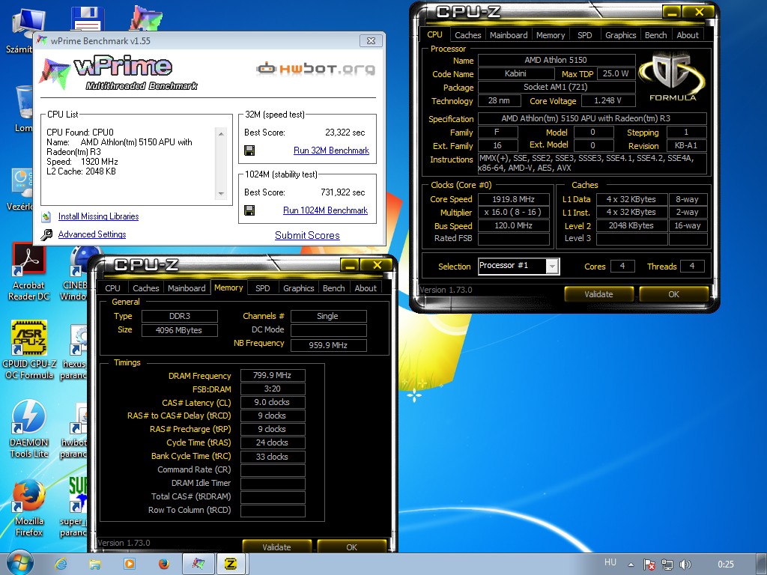
Task: Open About tab in Memory CPU-Z window
Action: pyautogui.click(x=366, y=288)
